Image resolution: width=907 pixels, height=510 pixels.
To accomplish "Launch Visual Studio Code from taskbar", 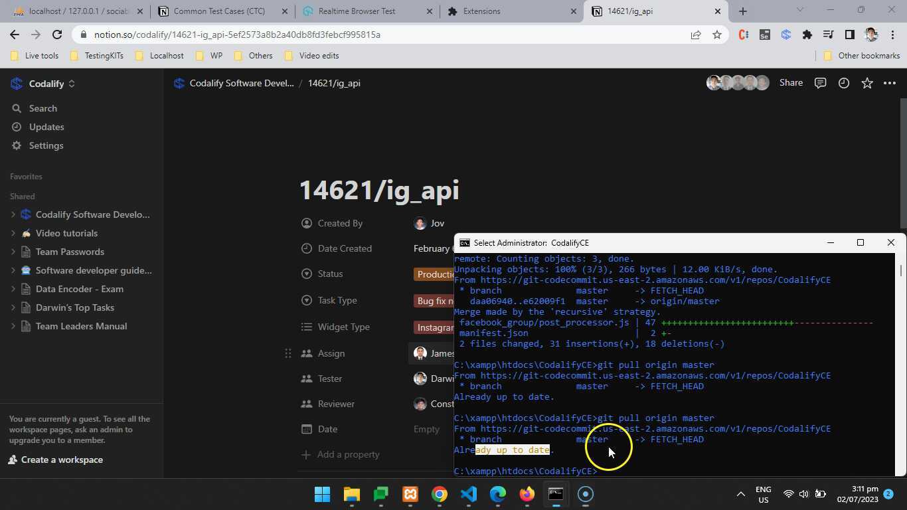I will tap(468, 494).
